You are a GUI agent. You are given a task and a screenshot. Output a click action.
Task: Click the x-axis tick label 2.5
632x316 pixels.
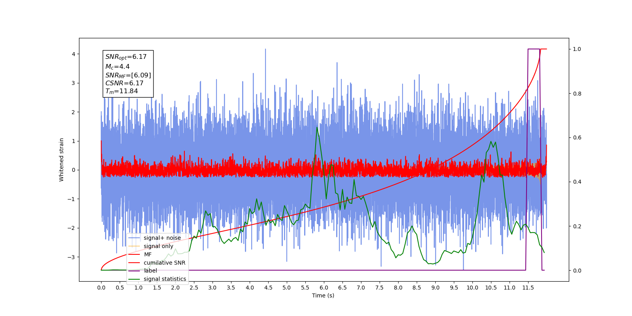point(194,288)
